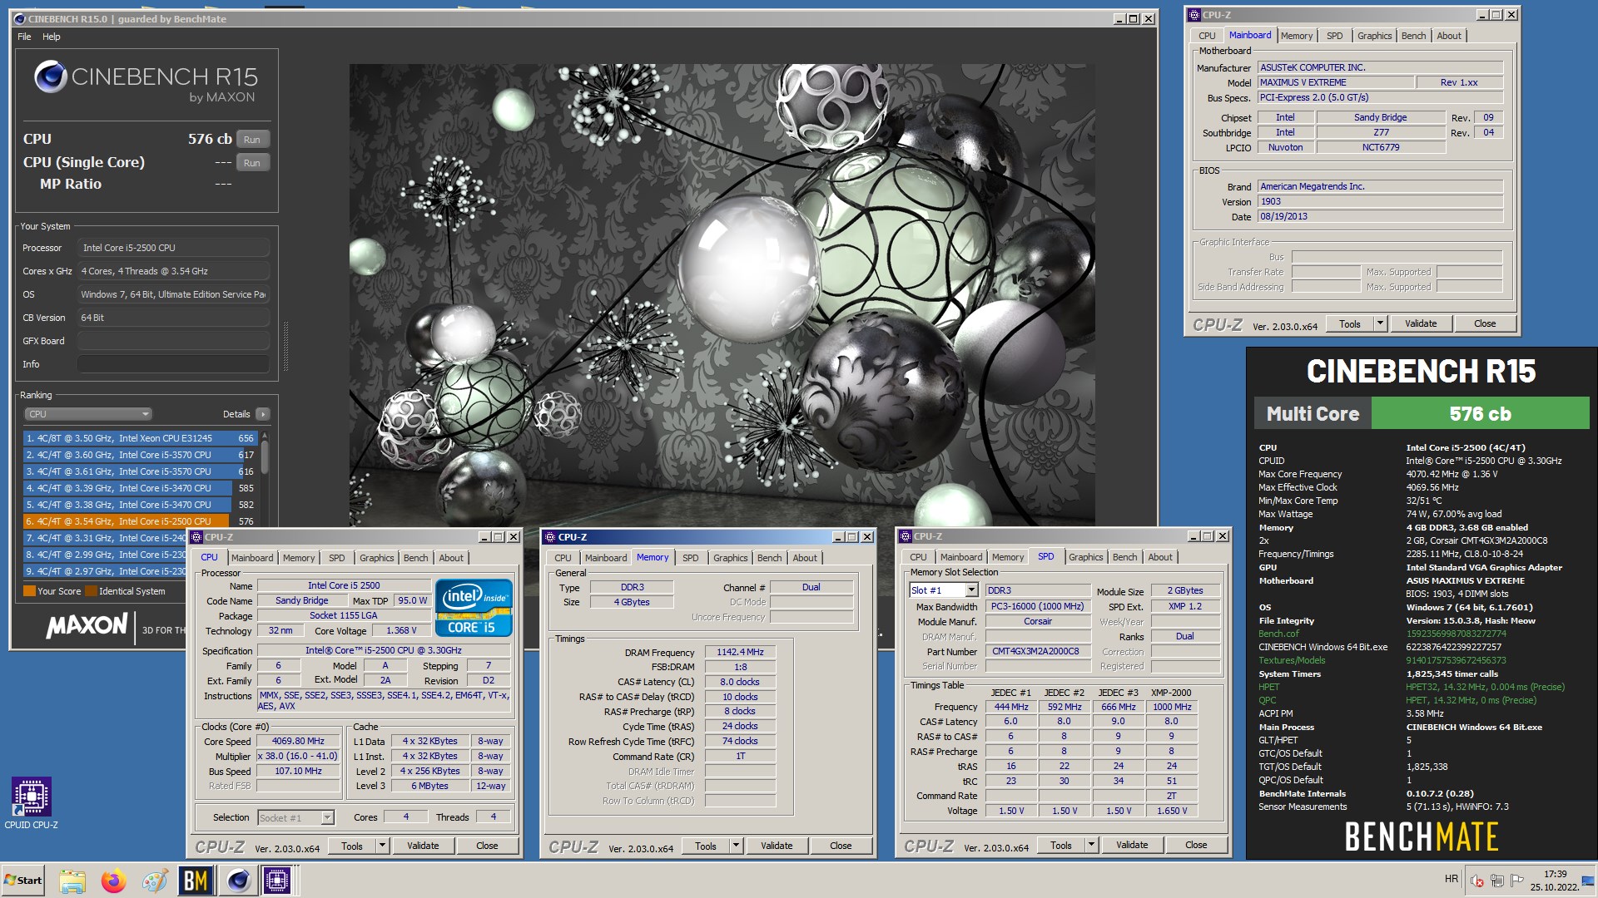Open the Start menu

(23, 880)
